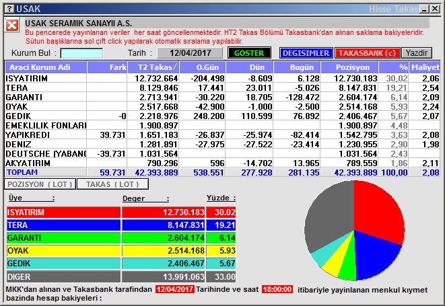Sort by Pozisyon column header
Image resolution: width=445 pixels, height=306 pixels.
[x=349, y=67]
